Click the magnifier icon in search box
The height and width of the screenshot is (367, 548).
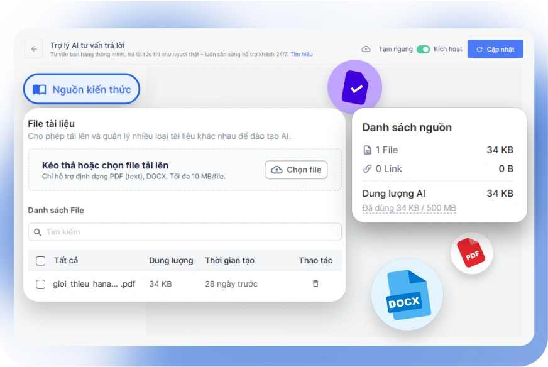coord(38,232)
